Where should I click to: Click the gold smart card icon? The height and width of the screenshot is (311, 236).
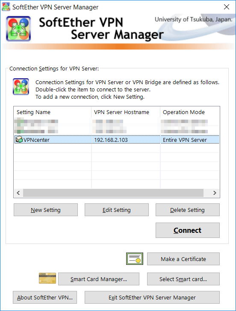(x=47, y=278)
